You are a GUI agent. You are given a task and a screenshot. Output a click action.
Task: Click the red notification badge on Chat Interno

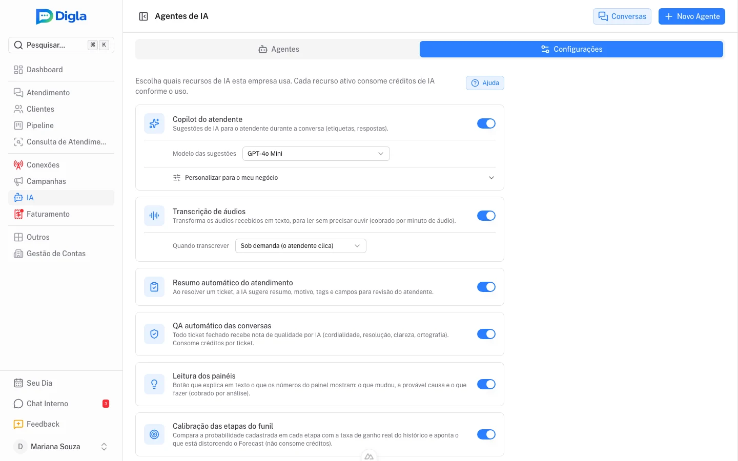coord(106,404)
